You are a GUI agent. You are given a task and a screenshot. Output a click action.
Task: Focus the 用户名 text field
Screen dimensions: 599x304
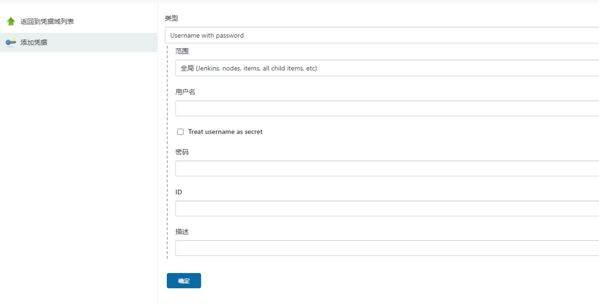(x=387, y=108)
